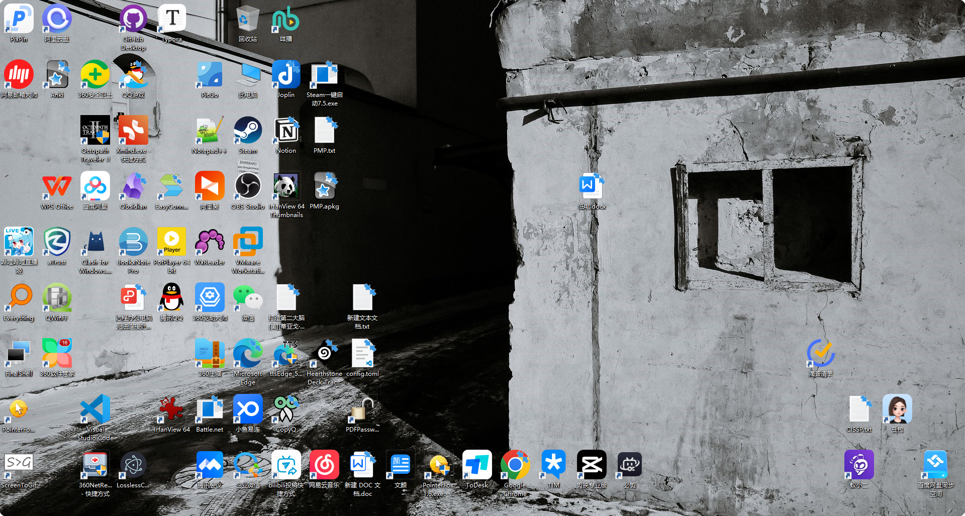This screenshot has width=965, height=516.
Task: Select the PMP.txt text file
Action: pyautogui.click(x=324, y=131)
